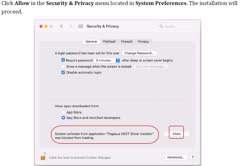The image size is (242, 166).
Task: Switch to the Firewall tab
Action: tap(127, 41)
